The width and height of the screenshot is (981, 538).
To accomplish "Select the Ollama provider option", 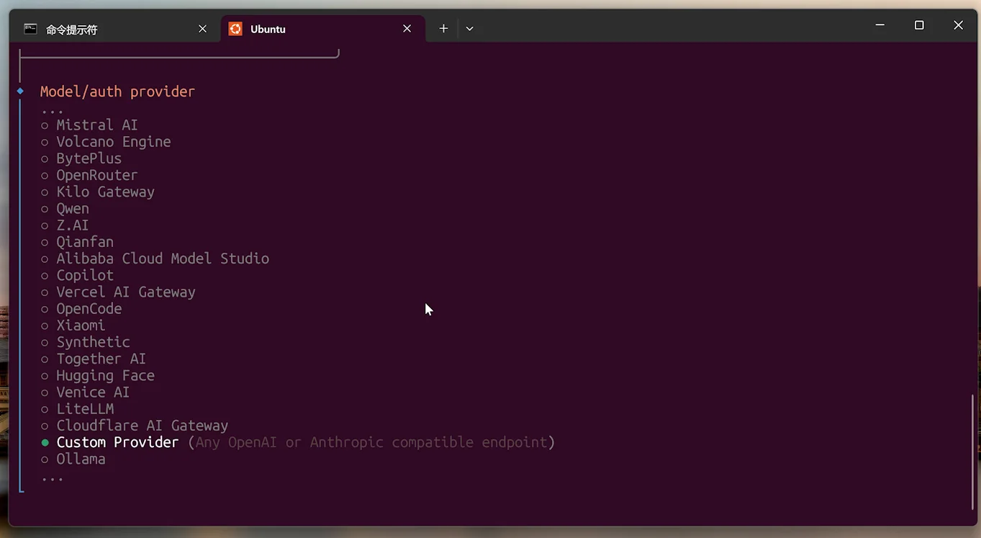I will click(x=73, y=459).
